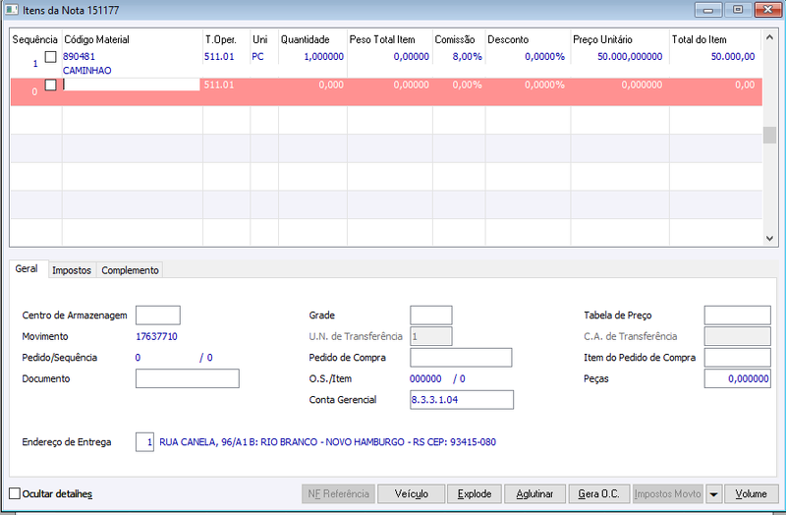Click the grid scrollbar down arrow

769,239
